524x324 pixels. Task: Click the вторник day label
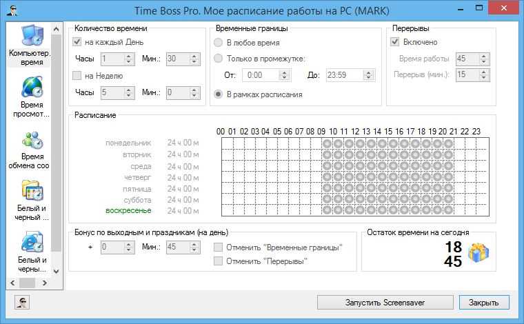pos(137,154)
